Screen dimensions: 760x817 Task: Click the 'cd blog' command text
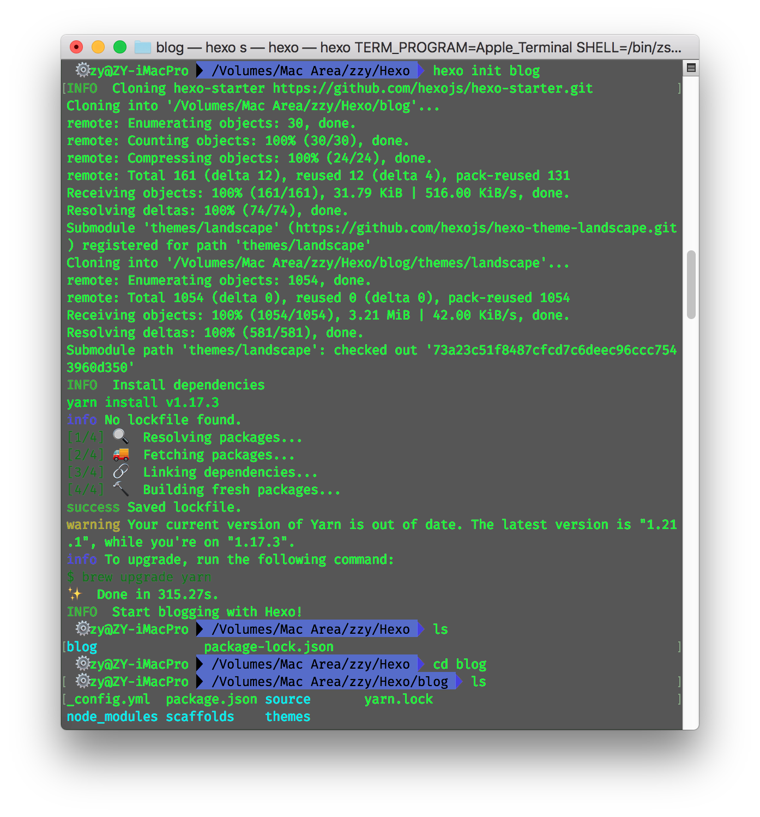(460, 664)
